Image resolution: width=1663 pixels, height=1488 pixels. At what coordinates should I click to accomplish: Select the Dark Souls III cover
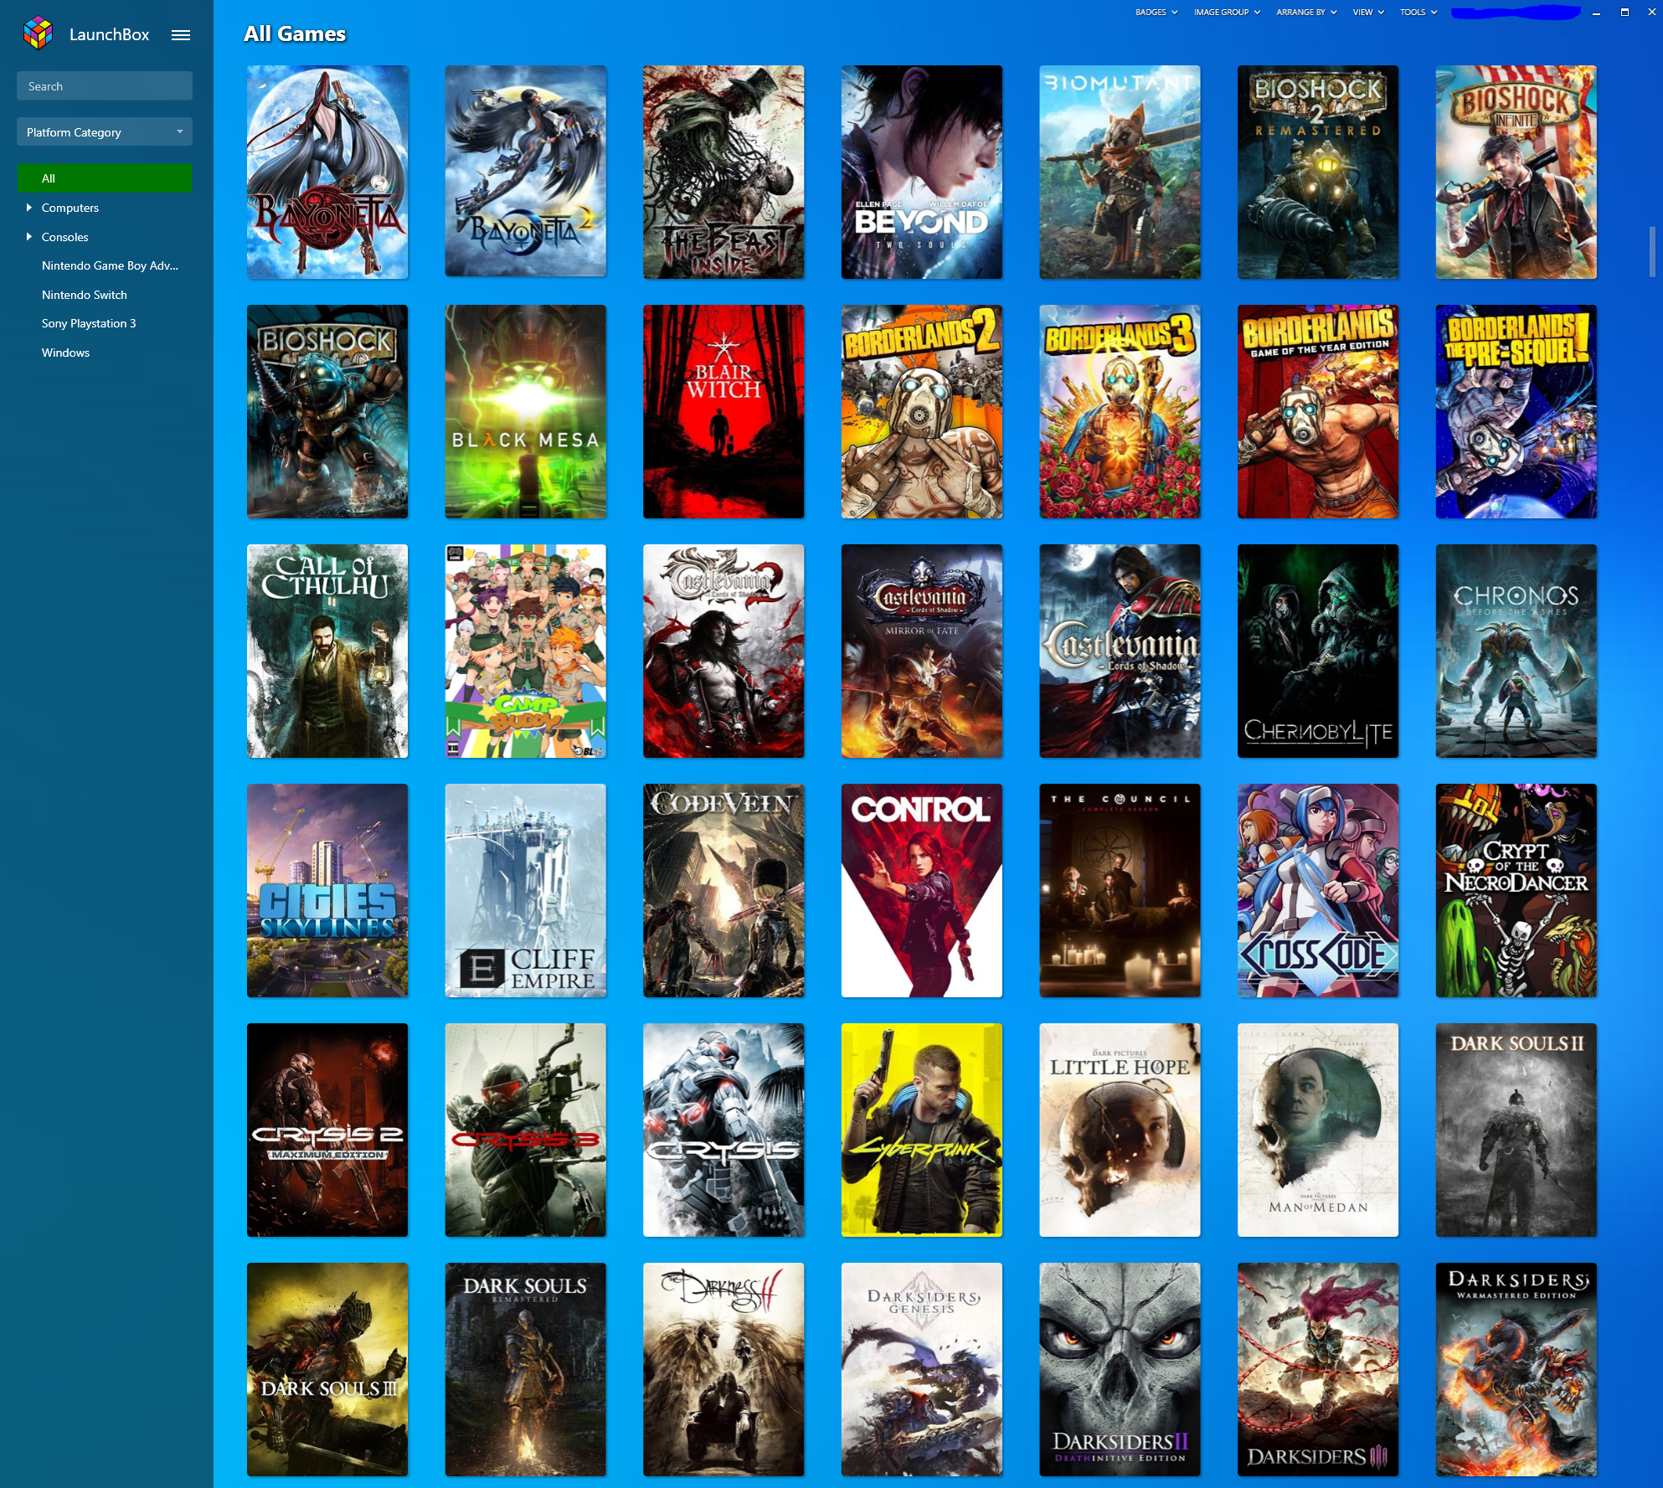click(x=327, y=1370)
